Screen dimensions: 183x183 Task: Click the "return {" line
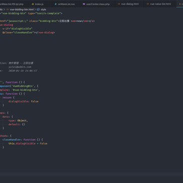click(x=9, y=98)
